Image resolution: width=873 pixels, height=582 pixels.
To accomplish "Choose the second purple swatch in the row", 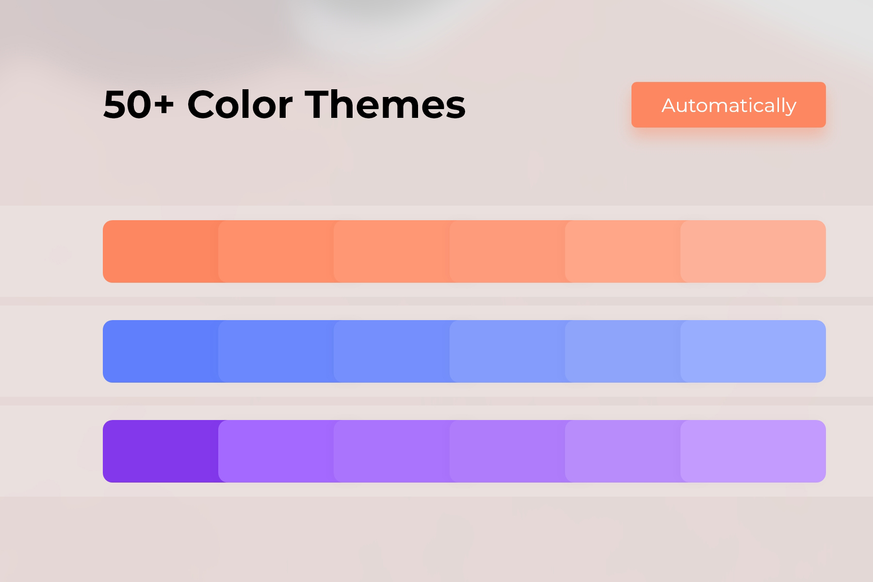I will pyautogui.click(x=276, y=451).
